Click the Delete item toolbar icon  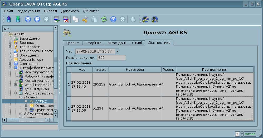(x=66, y=19)
